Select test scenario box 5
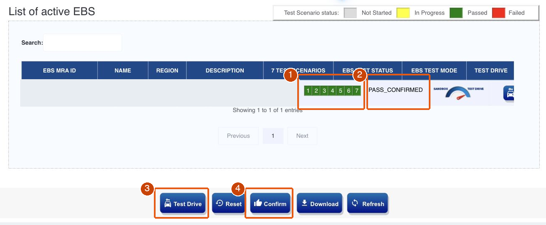This screenshot has height=225, width=546. [x=340, y=91]
